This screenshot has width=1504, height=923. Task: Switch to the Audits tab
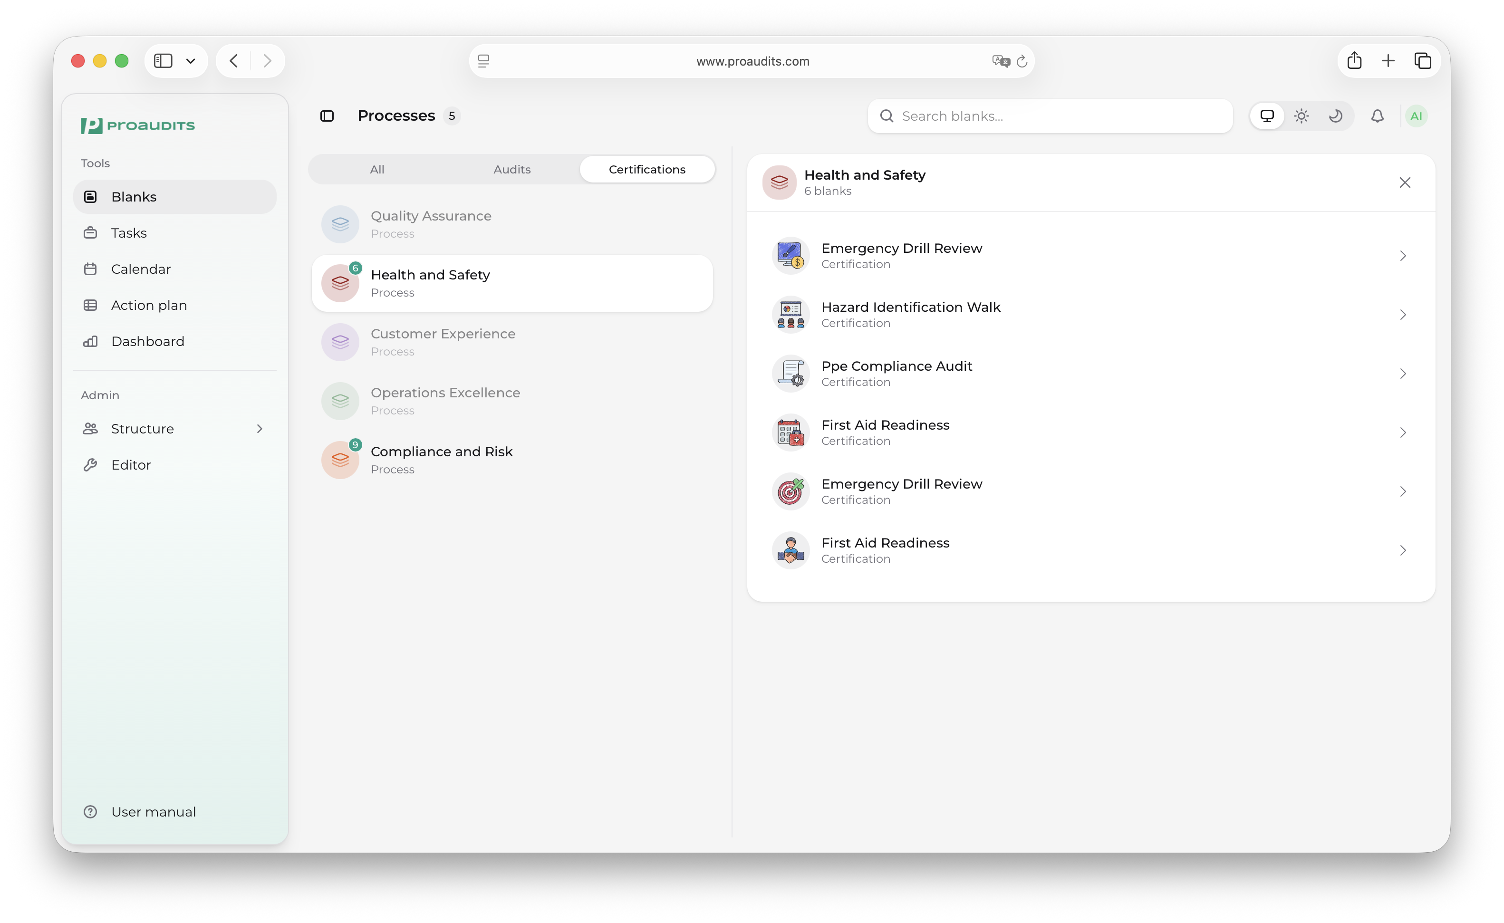coord(511,169)
